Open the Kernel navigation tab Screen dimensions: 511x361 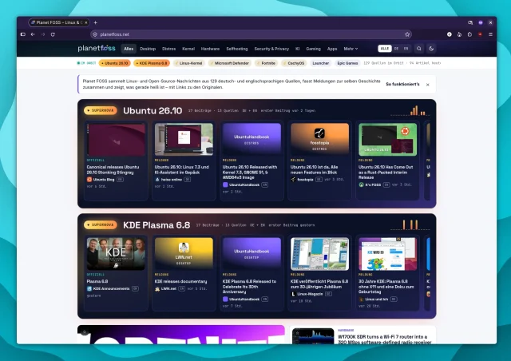tap(188, 49)
